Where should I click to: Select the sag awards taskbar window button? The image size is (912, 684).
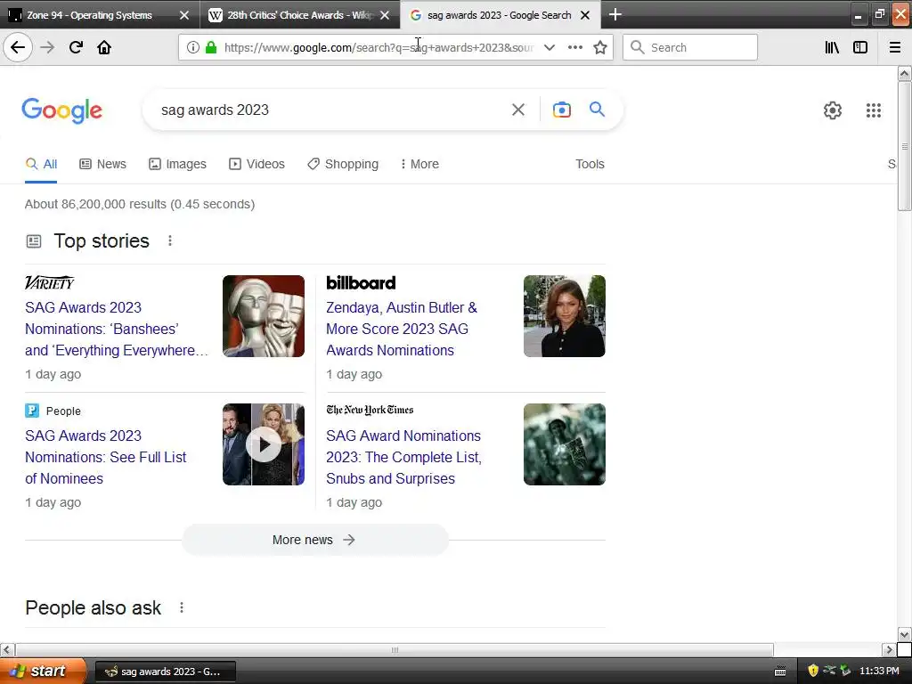coord(165,672)
